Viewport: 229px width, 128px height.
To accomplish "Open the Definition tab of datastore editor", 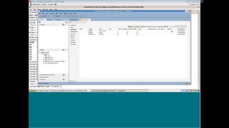I will tap(73, 25).
